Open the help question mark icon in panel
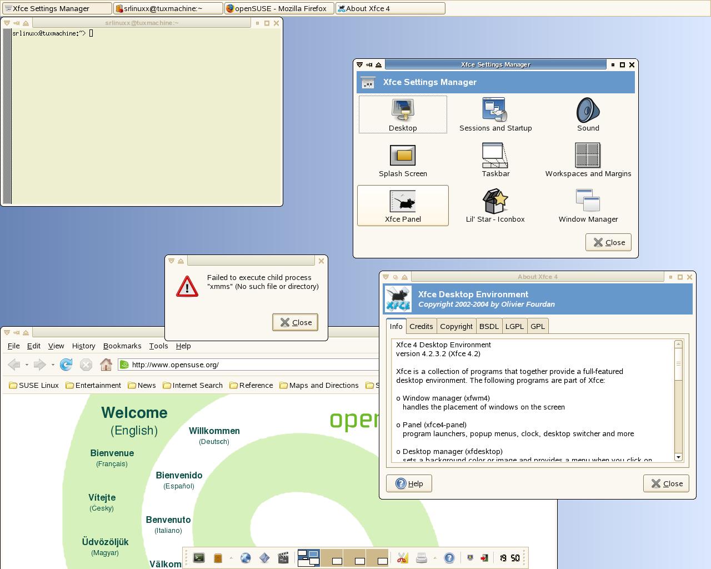 pos(449,558)
